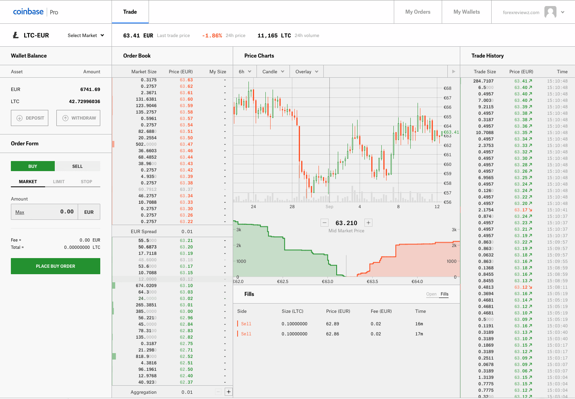Open My Orders page
The image size is (575, 399).
point(418,12)
